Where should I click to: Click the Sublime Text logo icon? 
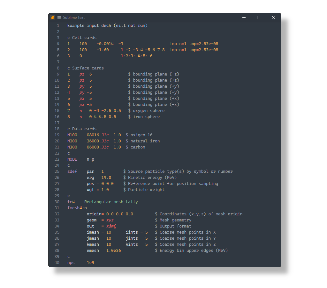[x=53, y=18]
